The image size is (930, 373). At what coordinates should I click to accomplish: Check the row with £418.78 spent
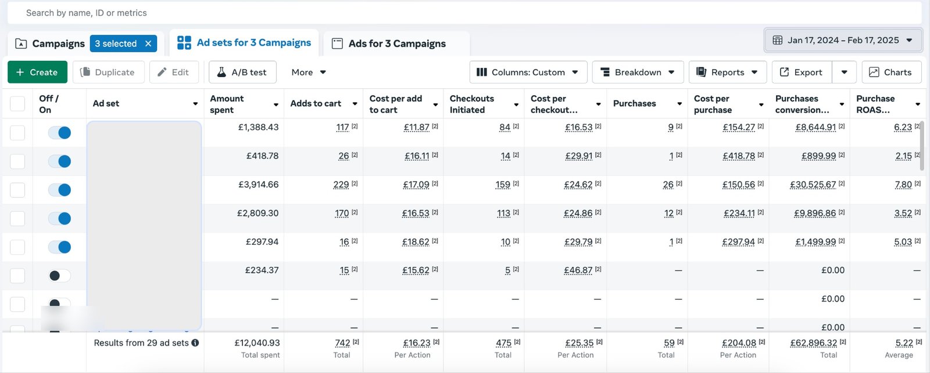(17, 161)
